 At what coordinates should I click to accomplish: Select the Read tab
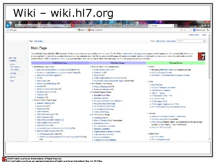coord(152,41)
